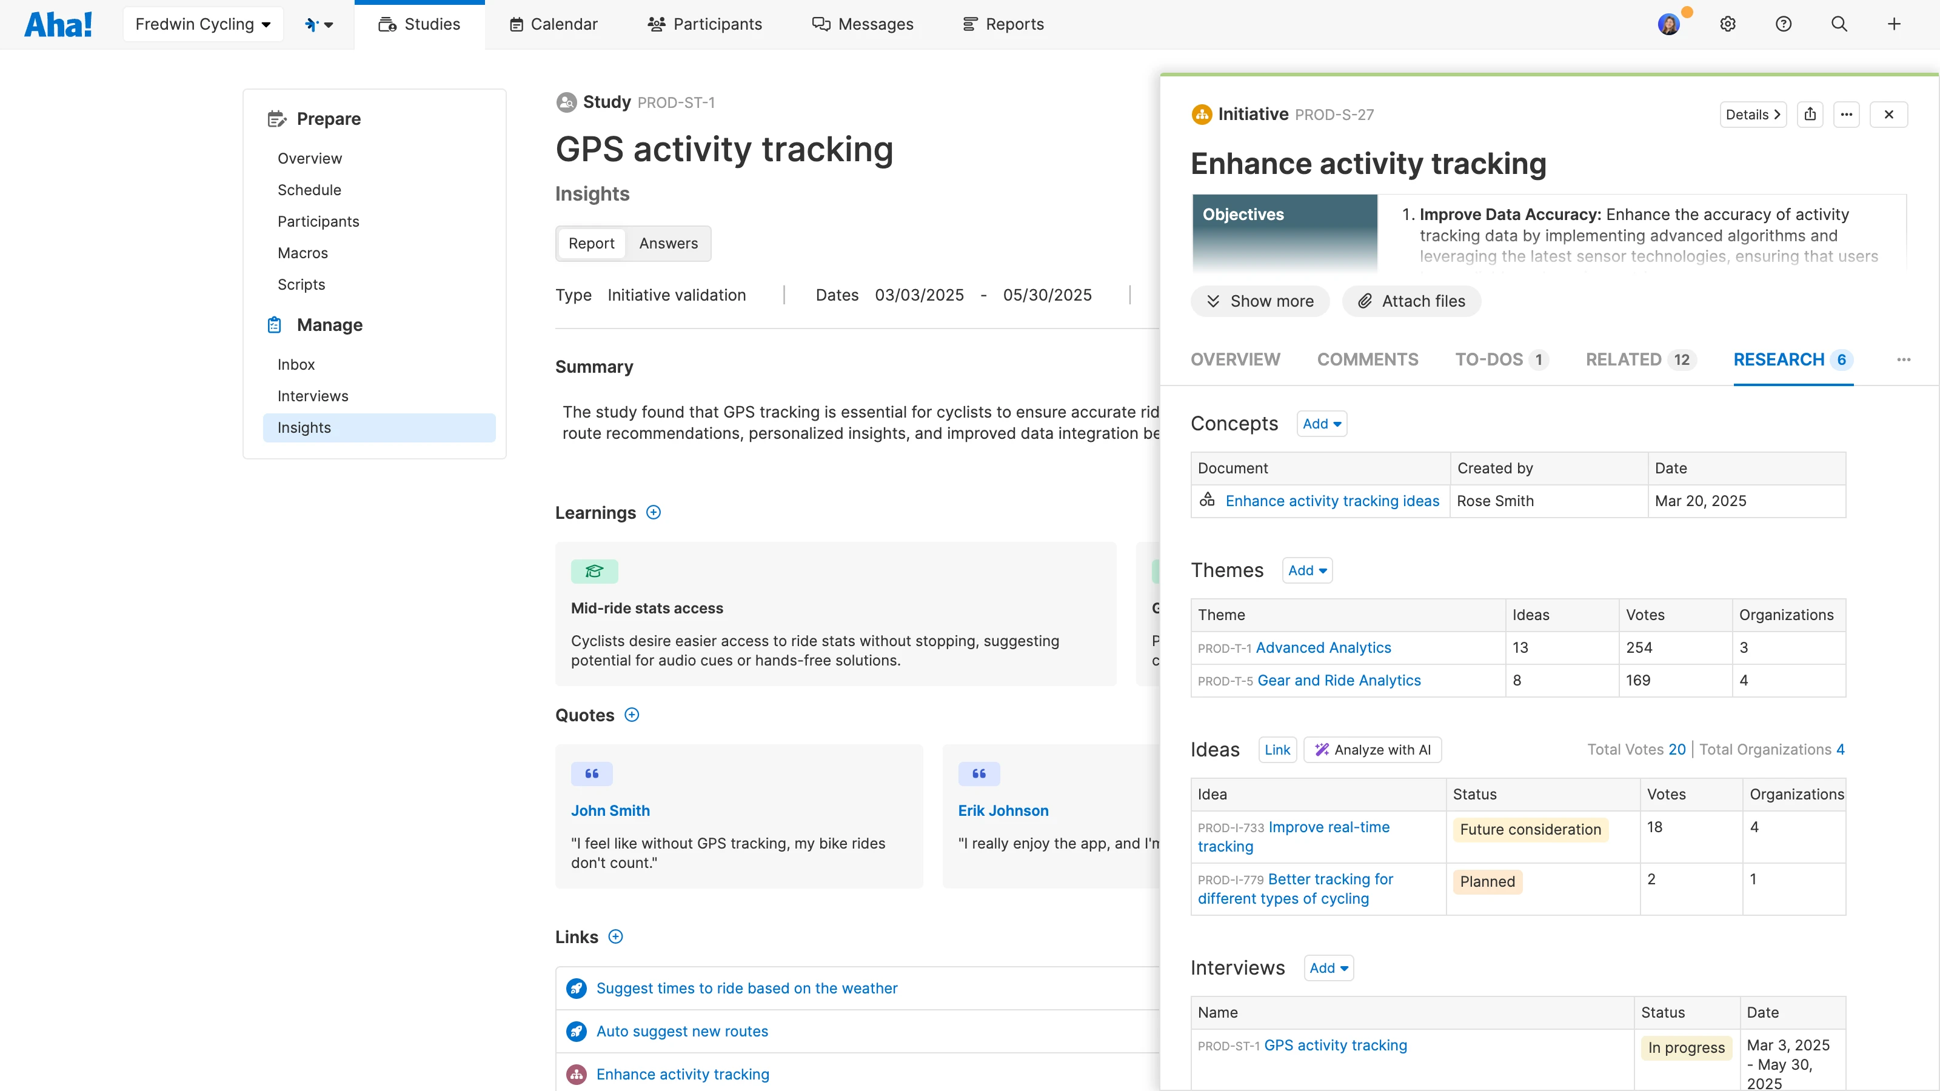The height and width of the screenshot is (1091, 1940).
Task: Switch to the Answers view toggle
Action: (668, 243)
